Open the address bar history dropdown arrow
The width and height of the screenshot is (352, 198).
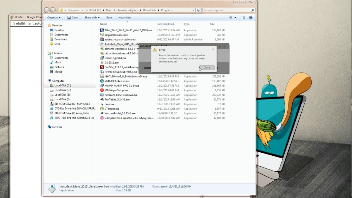pos(193,10)
